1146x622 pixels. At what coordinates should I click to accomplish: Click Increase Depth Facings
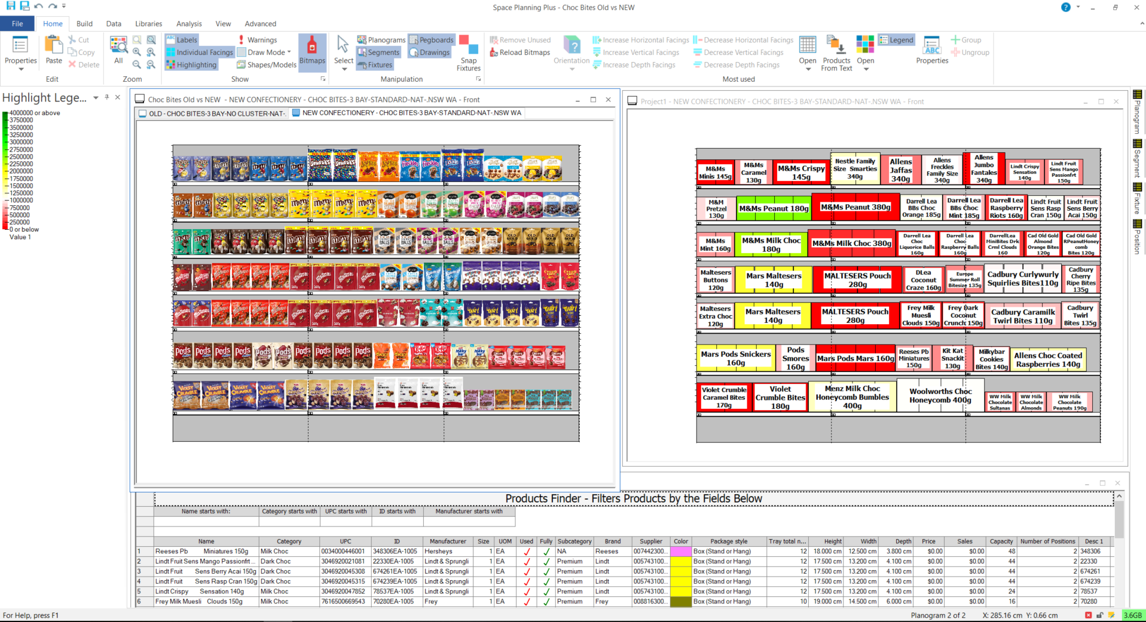pyautogui.click(x=634, y=65)
